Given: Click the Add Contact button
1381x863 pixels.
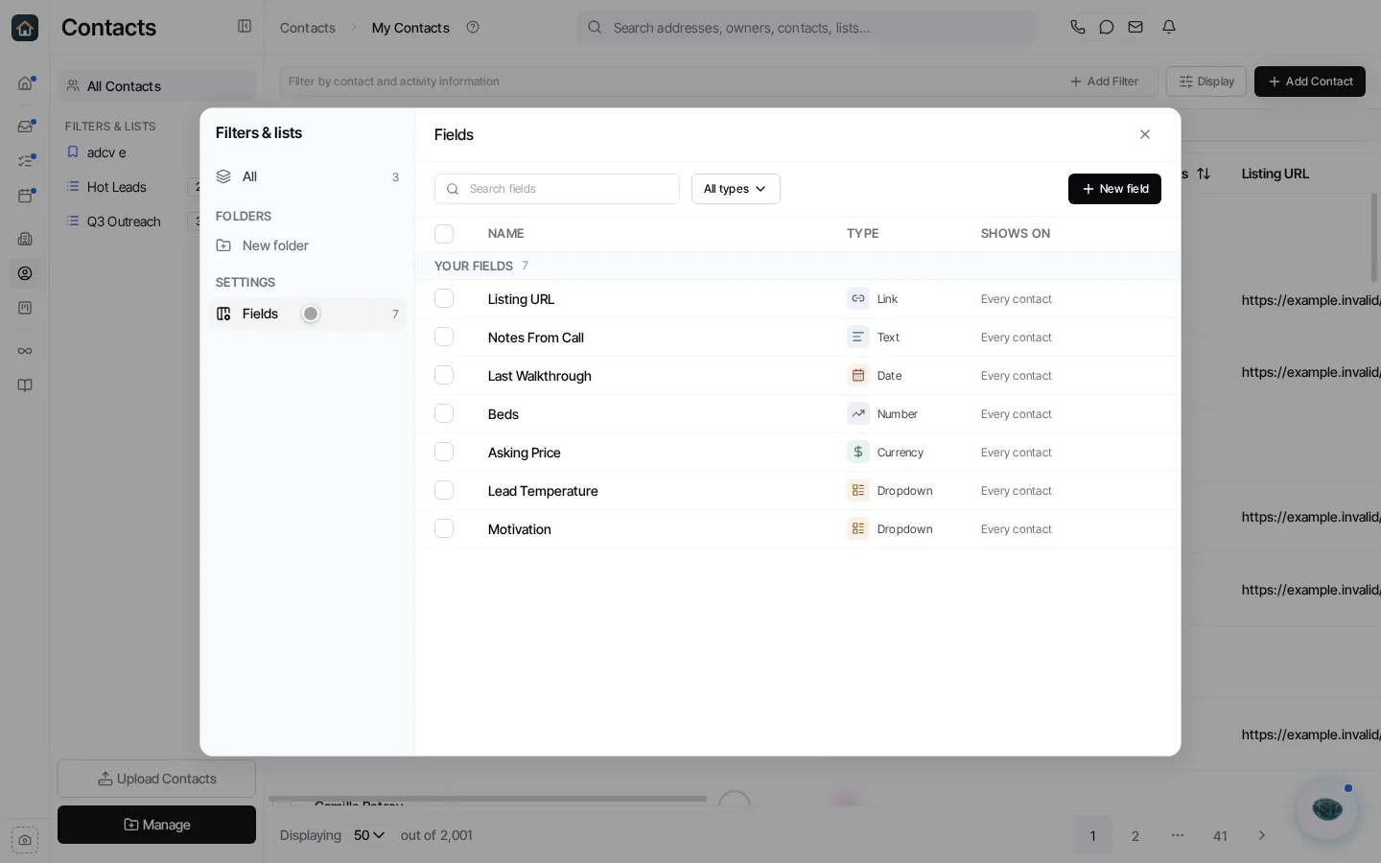Looking at the screenshot, I should [x=1310, y=82].
